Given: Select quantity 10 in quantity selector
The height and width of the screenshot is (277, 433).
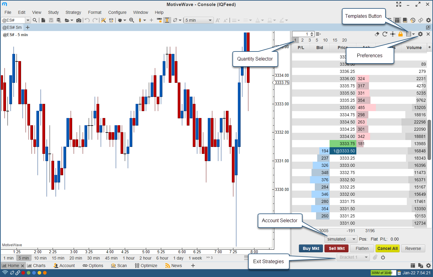Looking at the screenshot, I should [325, 40].
